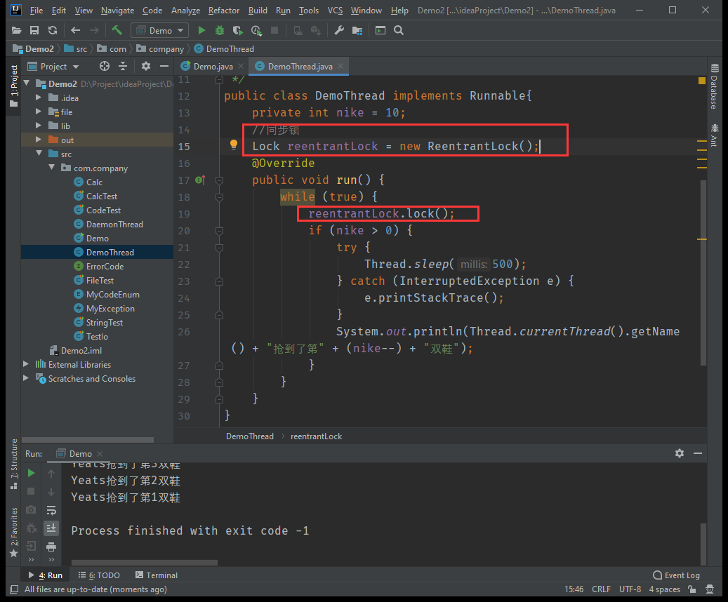This screenshot has width=728, height=602.
Task: Open Ant side panel
Action: (714, 135)
